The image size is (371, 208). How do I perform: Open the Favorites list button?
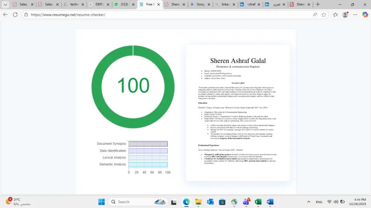click(x=335, y=15)
